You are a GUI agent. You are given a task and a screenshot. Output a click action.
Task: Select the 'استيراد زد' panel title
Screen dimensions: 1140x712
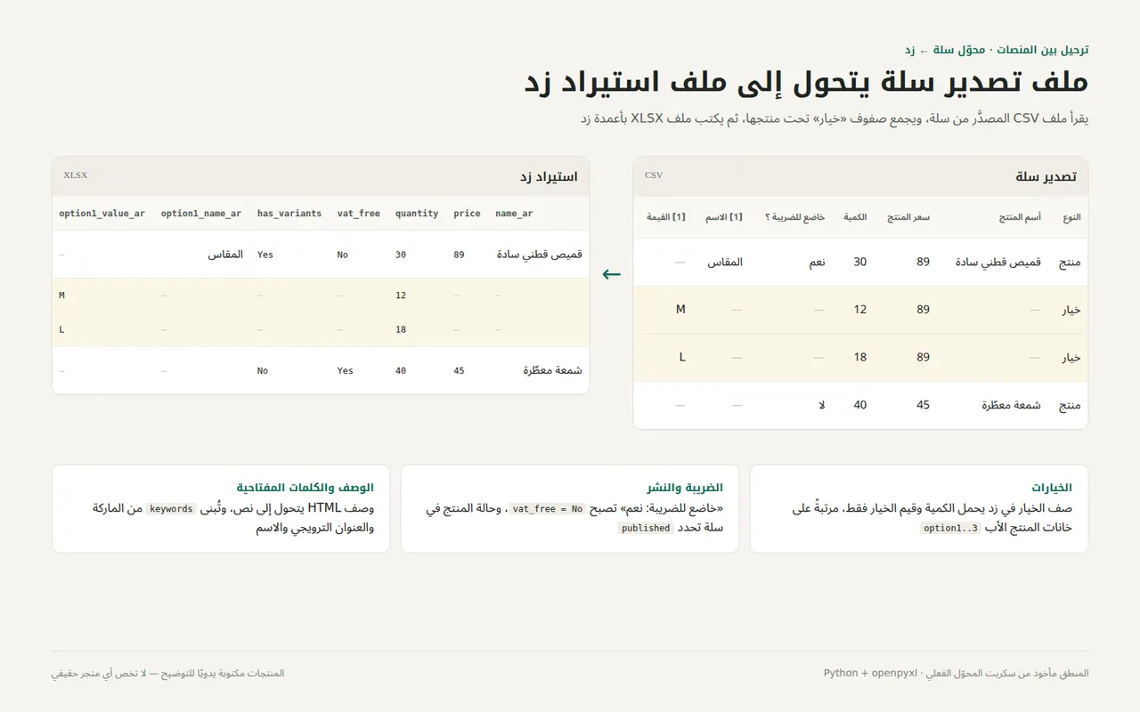(549, 176)
